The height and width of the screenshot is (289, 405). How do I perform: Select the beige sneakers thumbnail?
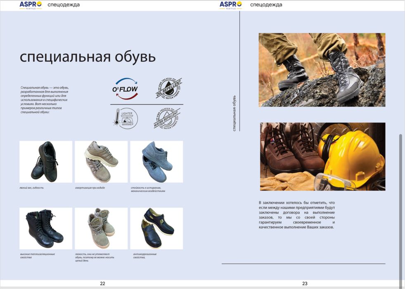click(101, 162)
